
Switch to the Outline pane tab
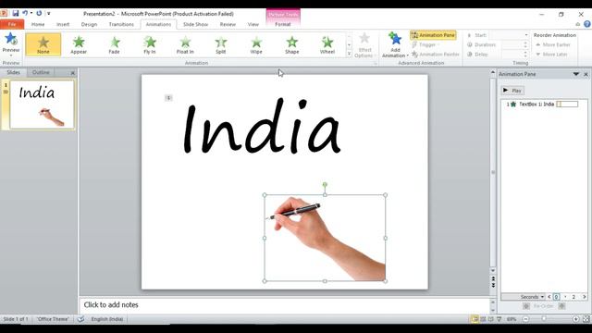pos(41,72)
